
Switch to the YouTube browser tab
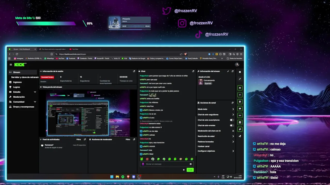coord(75,49)
